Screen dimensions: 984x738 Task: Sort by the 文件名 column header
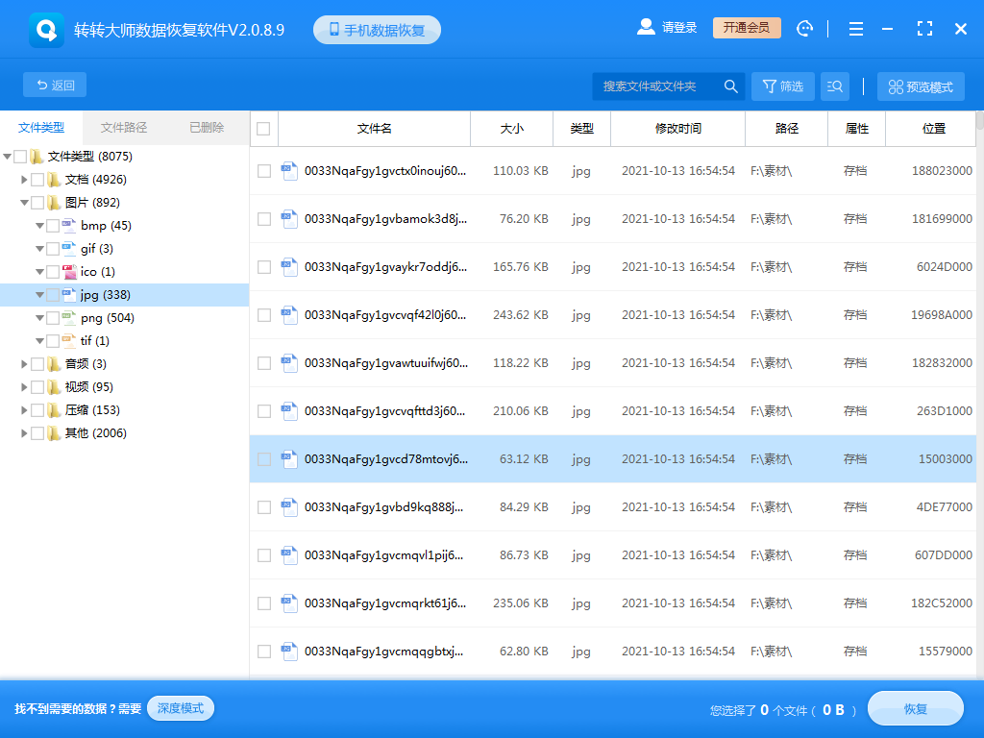point(374,129)
